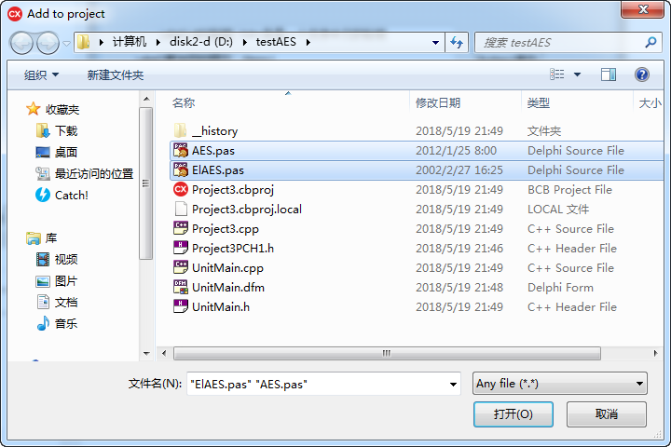Image resolution: width=671 pixels, height=447 pixels.
Task: Open the 组织 menu
Action: point(42,75)
